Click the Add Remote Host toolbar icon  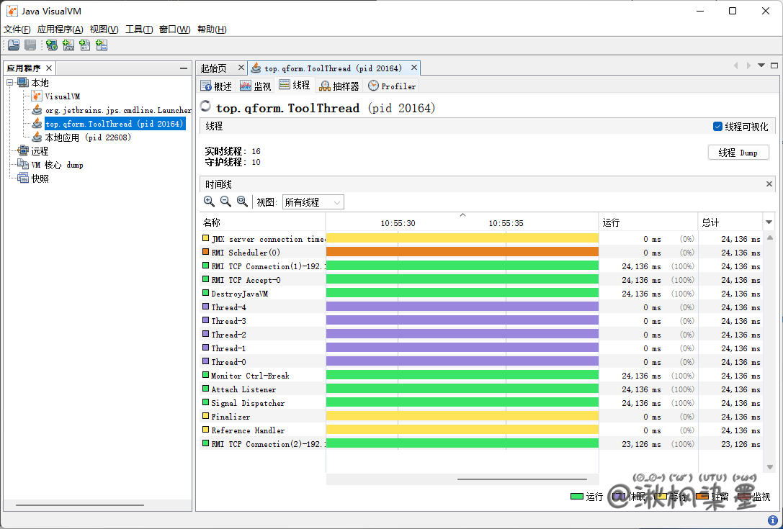(52, 45)
